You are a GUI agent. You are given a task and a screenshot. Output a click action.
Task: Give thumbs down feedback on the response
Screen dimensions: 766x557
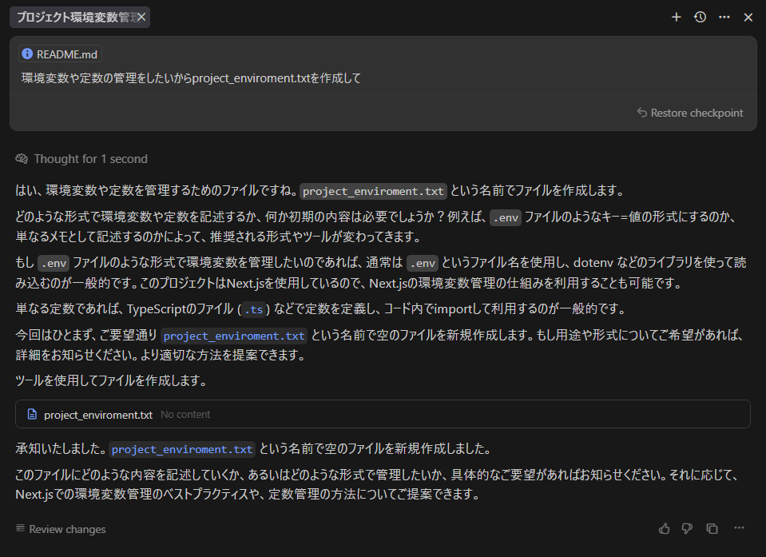pyautogui.click(x=686, y=528)
